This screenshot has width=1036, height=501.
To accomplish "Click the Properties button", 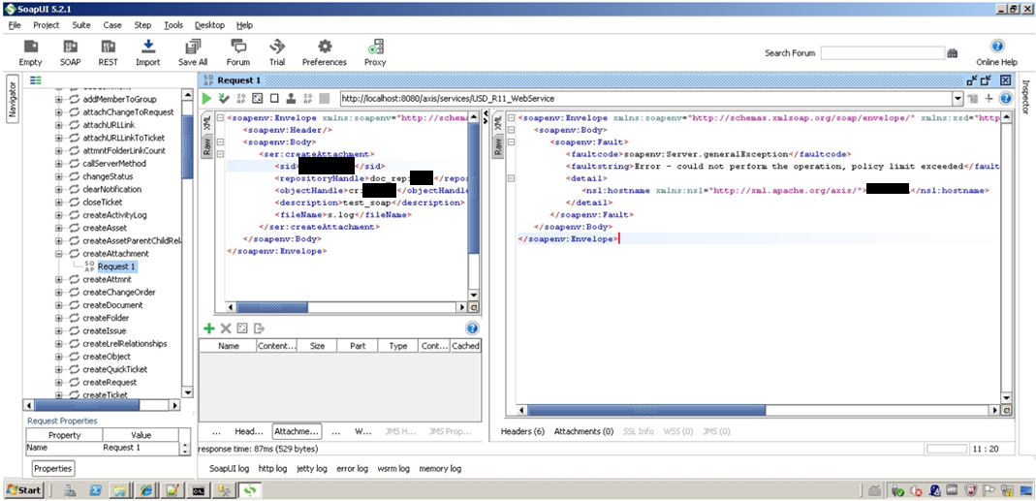I will [53, 468].
